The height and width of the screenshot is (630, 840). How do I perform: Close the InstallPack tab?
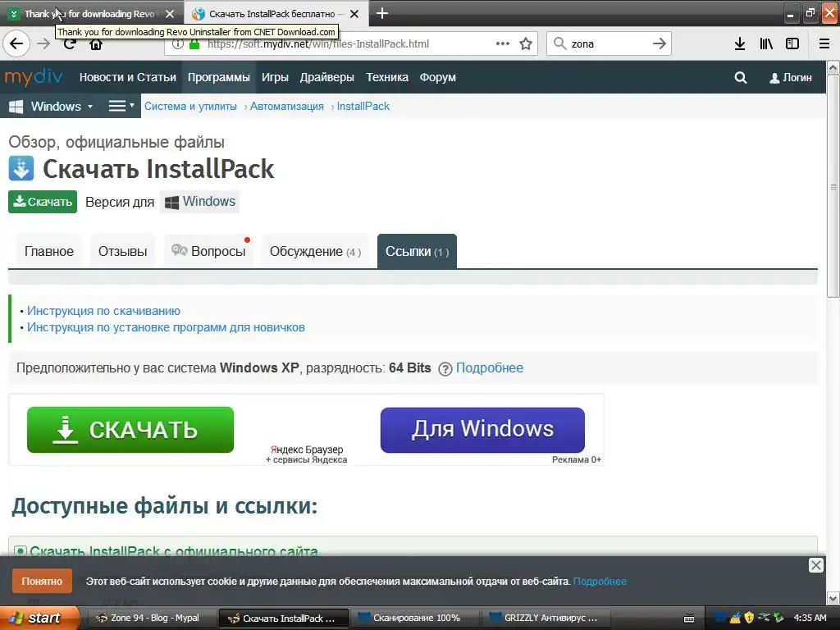click(x=354, y=14)
